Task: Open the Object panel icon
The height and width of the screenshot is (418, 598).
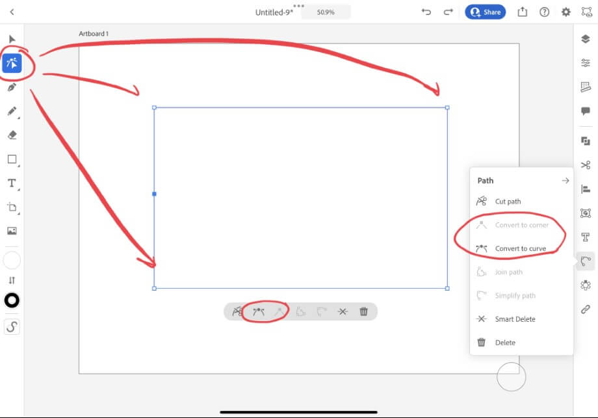Action: point(586,213)
